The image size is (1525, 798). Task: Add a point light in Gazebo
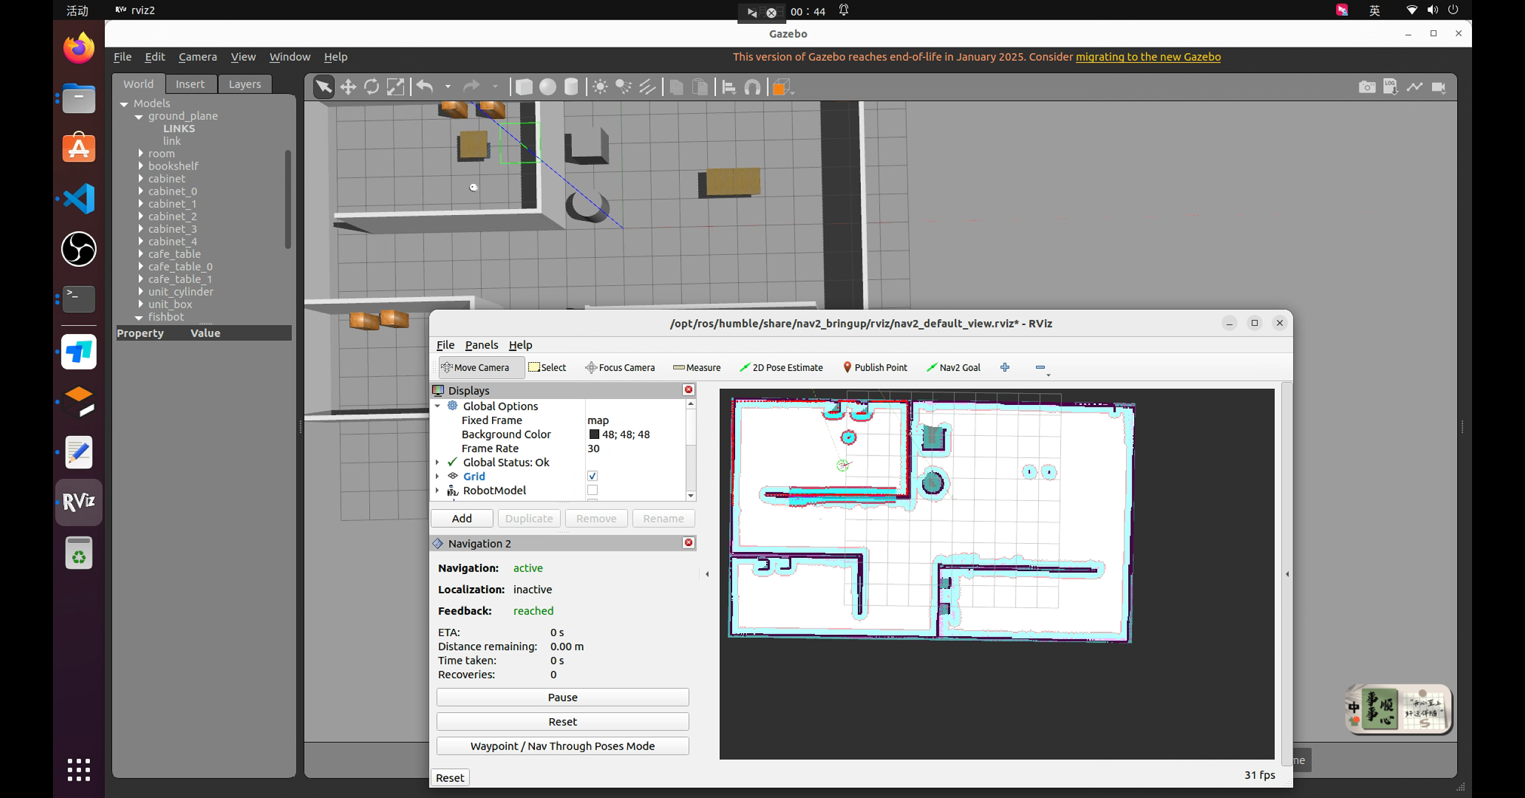click(600, 88)
